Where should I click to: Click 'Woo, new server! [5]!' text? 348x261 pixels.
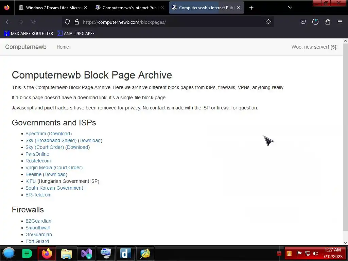tap(314, 47)
